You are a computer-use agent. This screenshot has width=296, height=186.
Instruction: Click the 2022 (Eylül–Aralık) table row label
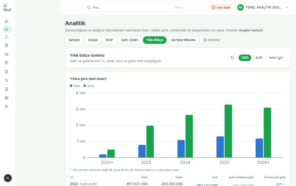click(x=84, y=184)
